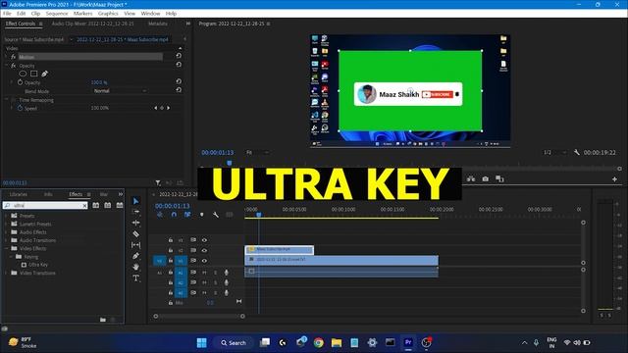Toggle Motion effect fx switch

pos(13,57)
